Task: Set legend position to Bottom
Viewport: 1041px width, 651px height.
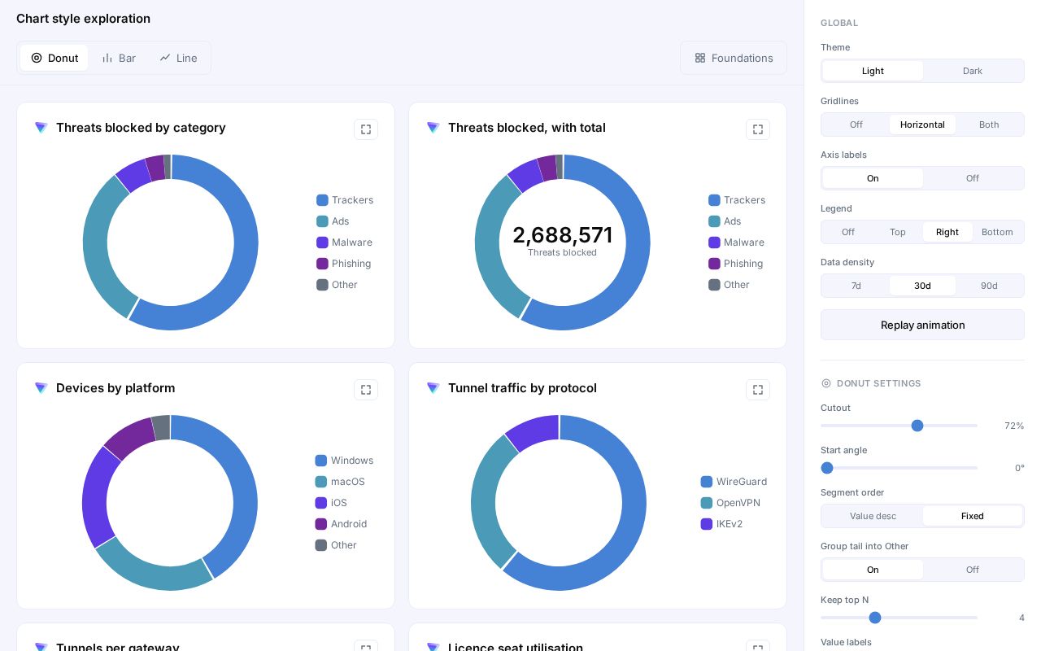Action: [997, 232]
